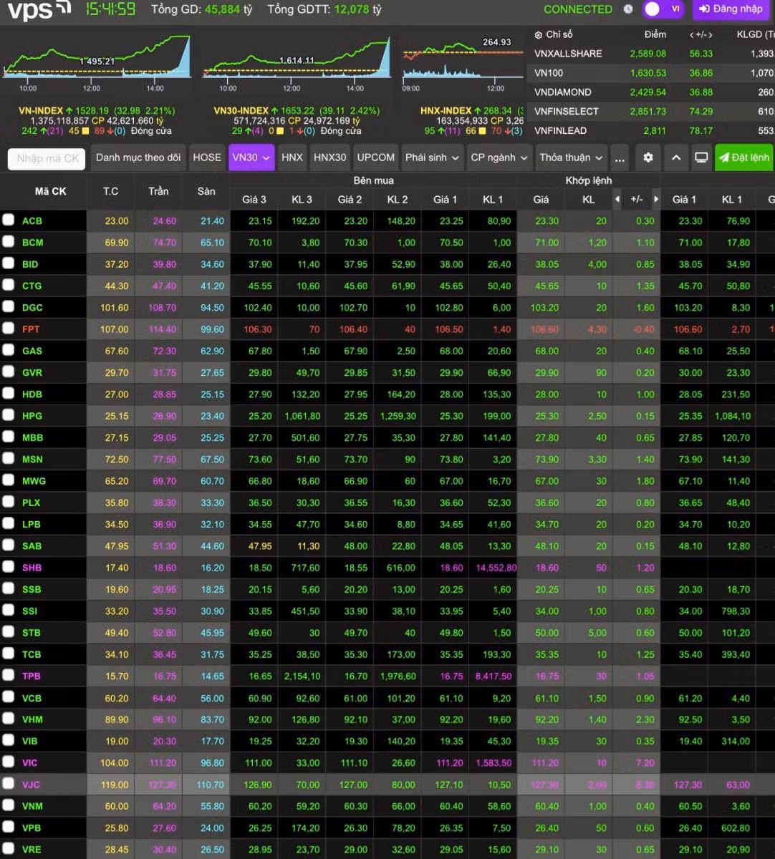Click the green Đặt lệnh button

point(744,157)
